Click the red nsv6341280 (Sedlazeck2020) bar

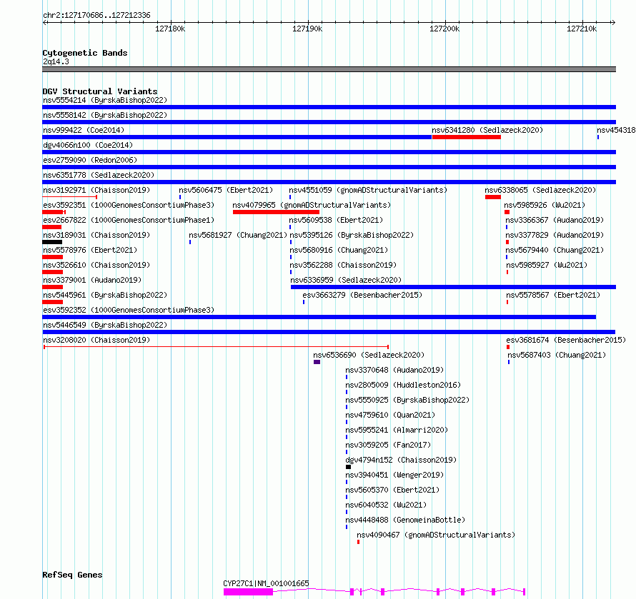click(x=467, y=137)
